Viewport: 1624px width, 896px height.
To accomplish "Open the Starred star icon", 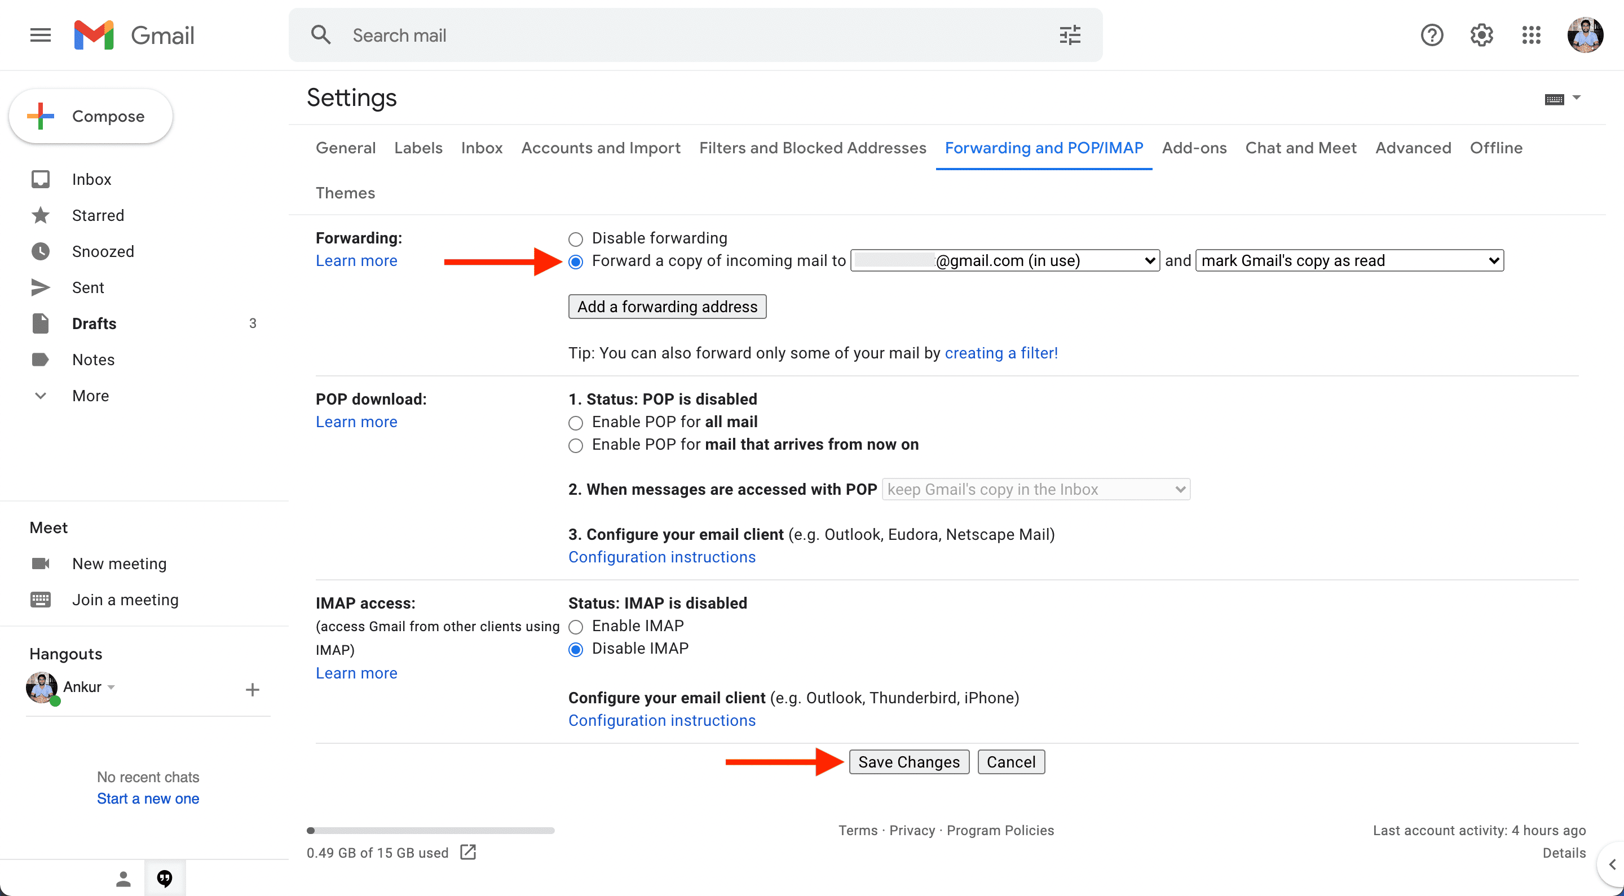I will tap(41, 215).
